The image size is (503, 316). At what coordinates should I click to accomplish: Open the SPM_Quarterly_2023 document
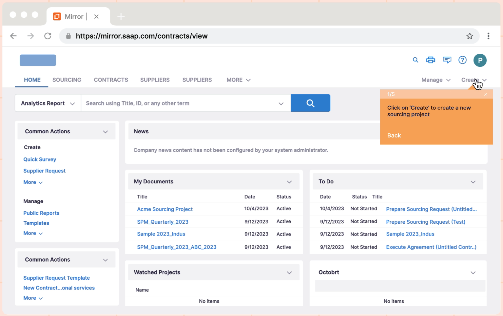pyautogui.click(x=163, y=222)
